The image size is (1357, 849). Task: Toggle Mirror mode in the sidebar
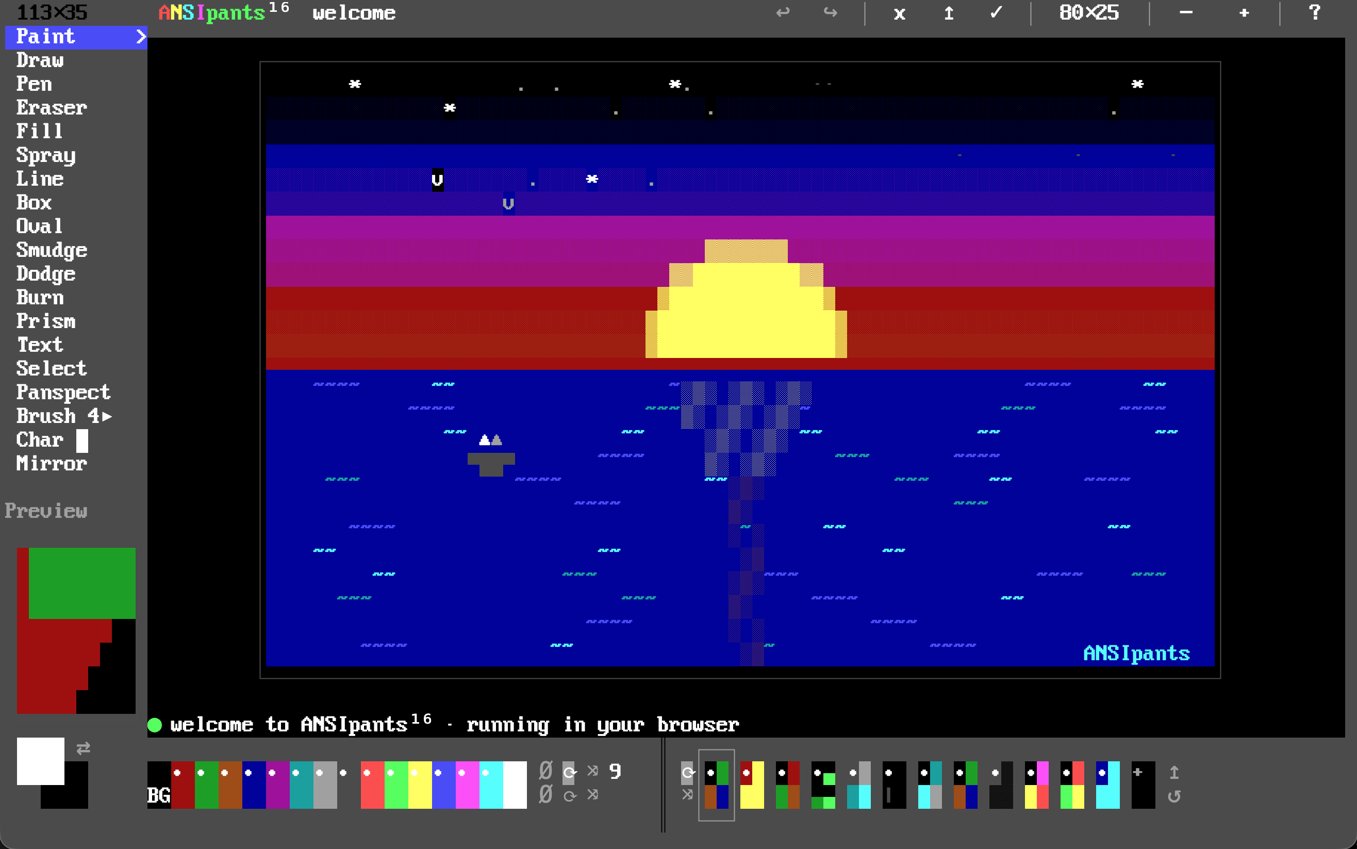52,463
